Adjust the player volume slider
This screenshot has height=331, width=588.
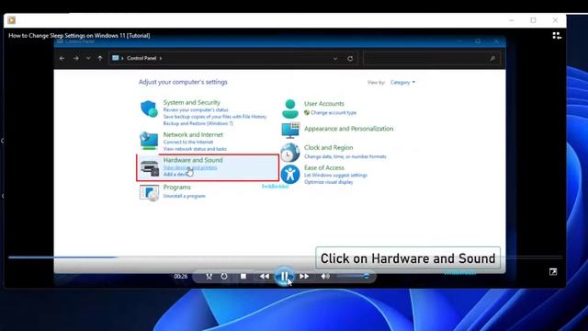tap(353, 276)
